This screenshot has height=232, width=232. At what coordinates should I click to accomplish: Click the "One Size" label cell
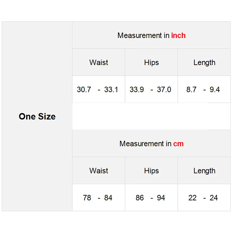coord(37,117)
